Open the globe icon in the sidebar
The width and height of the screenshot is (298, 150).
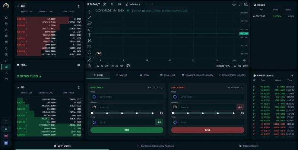pyautogui.click(x=6, y=36)
